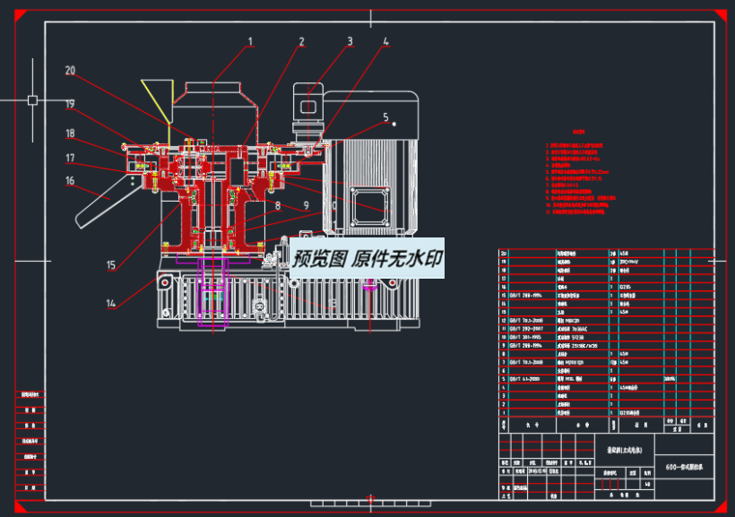This screenshot has height=517, width=735.
Task: Click GB/T 301-1995 in parts list row 10
Action: coord(525,337)
